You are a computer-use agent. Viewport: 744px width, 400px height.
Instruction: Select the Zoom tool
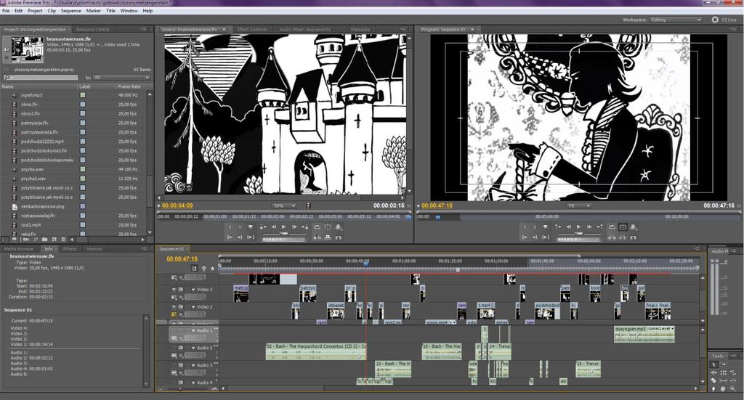(x=733, y=388)
